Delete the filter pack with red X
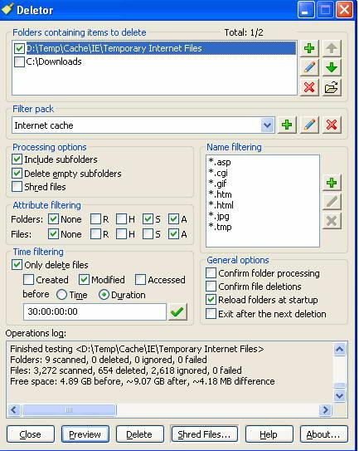Image resolution: width=359 pixels, height=451 pixels. 332,125
